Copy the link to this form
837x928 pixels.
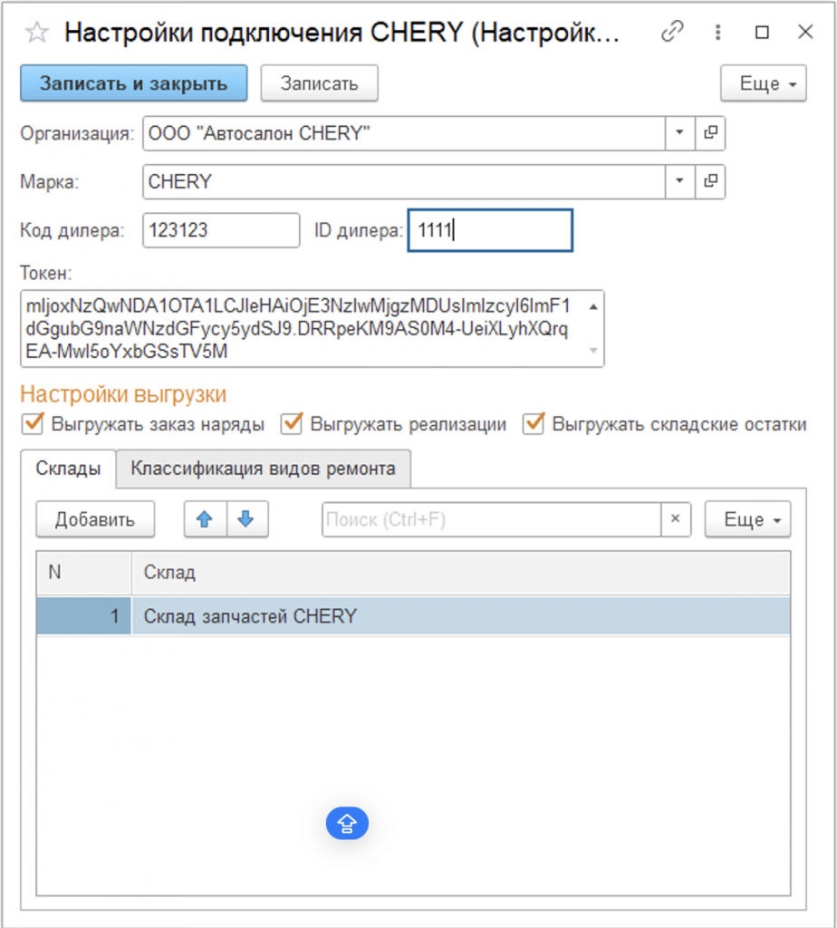coord(672,32)
